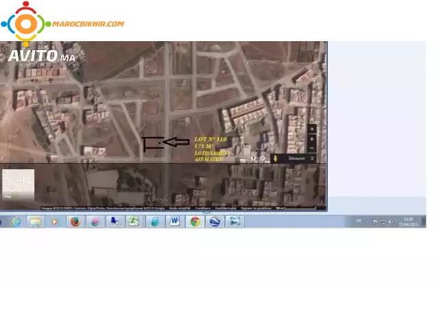Switch to Plan view using the map thumbnail
Screen dimensions: 439x329
click(x=19, y=184)
